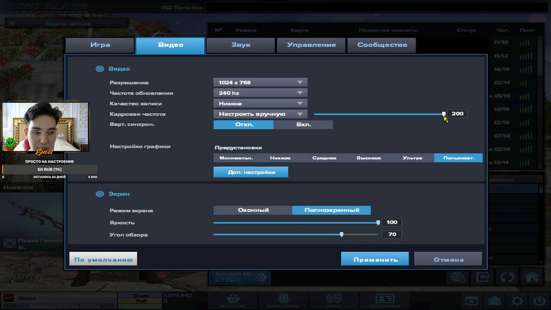Set vertical sync to Откл.
Image resolution: width=551 pixels, height=310 pixels.
pyautogui.click(x=244, y=124)
